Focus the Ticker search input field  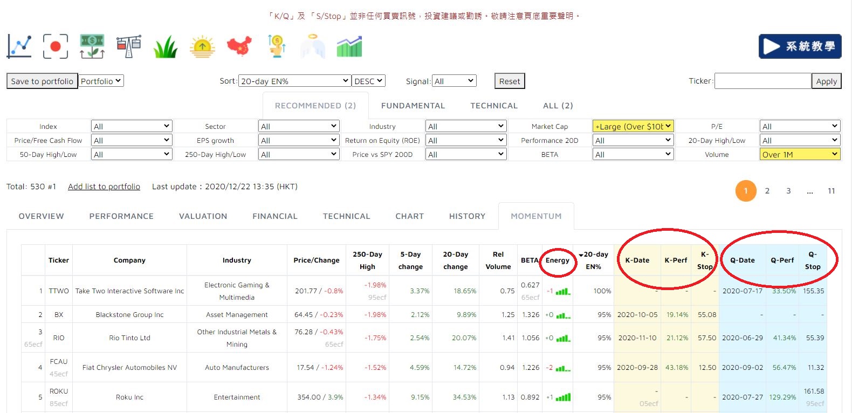[763, 81]
